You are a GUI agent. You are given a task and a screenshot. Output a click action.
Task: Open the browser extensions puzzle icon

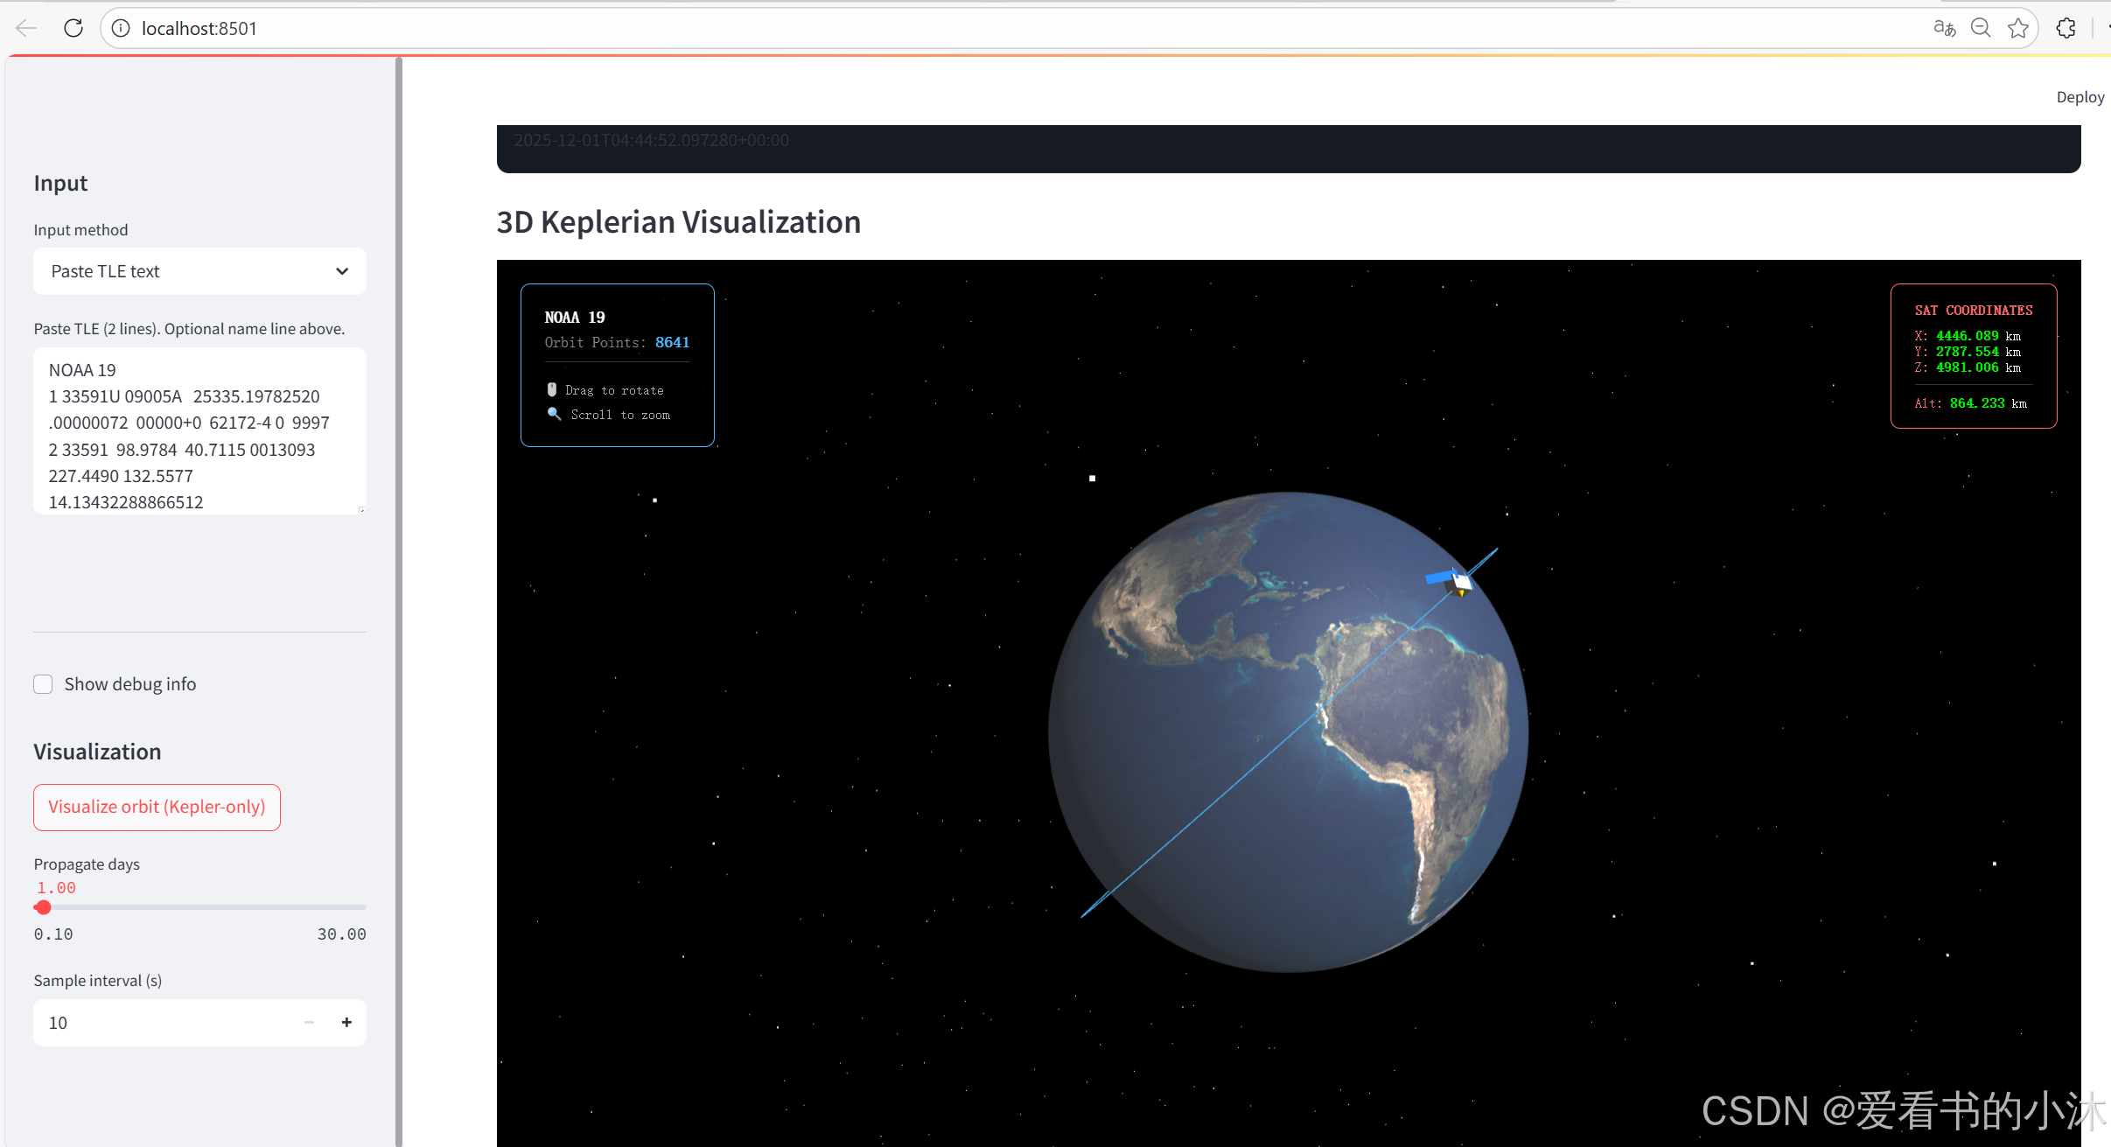pos(2066,28)
